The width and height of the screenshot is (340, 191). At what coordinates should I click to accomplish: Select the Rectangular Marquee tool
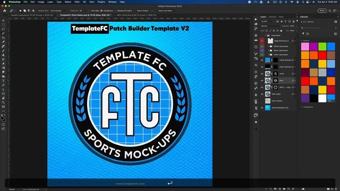3,25
